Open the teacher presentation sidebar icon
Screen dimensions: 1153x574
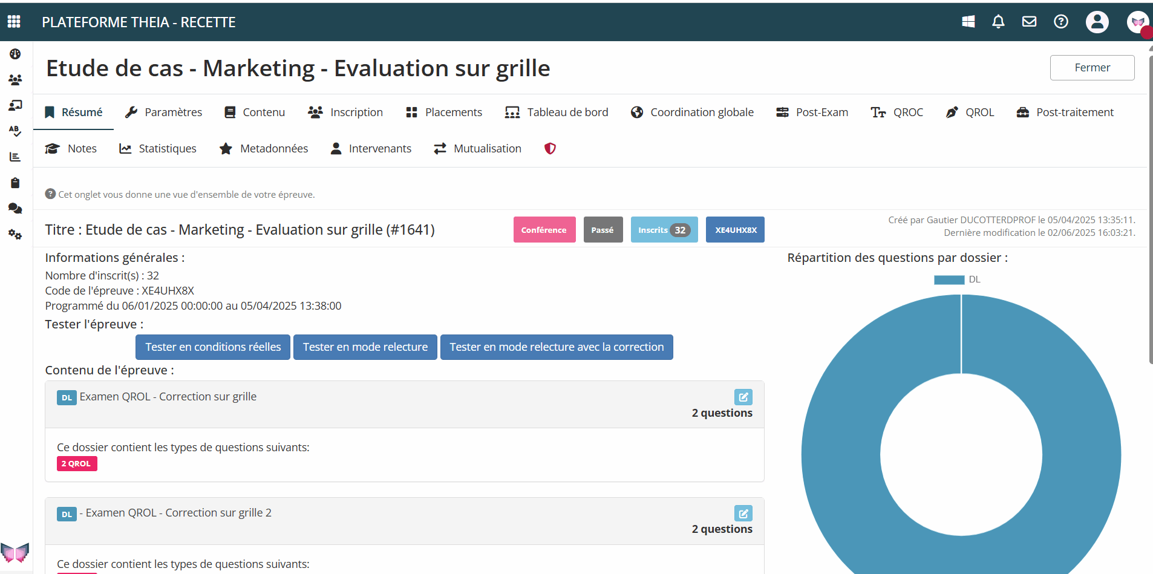tap(15, 105)
